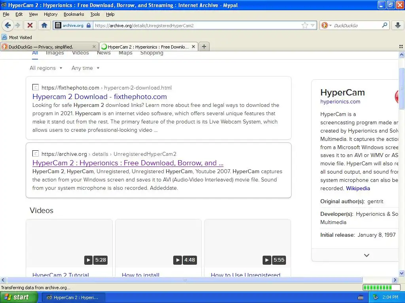The width and height of the screenshot is (405, 303).
Task: Click the Mypal raccoon icon in title bar
Action: tap(4, 5)
